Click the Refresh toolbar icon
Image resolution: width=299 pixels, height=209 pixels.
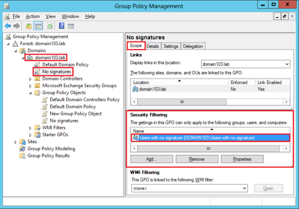(50, 26)
